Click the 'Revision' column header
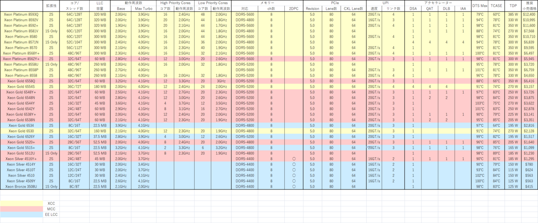 point(312,9)
